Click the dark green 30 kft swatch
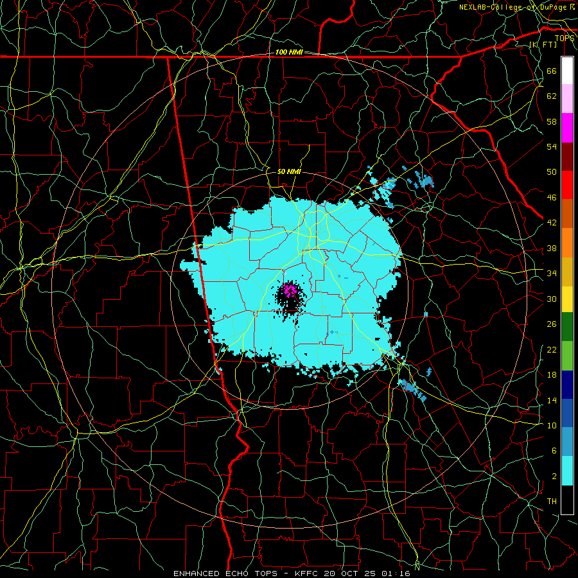The height and width of the screenshot is (578, 578). pos(567,327)
